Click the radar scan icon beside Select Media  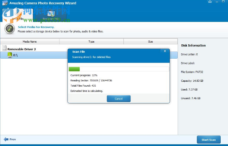(x=9, y=29)
